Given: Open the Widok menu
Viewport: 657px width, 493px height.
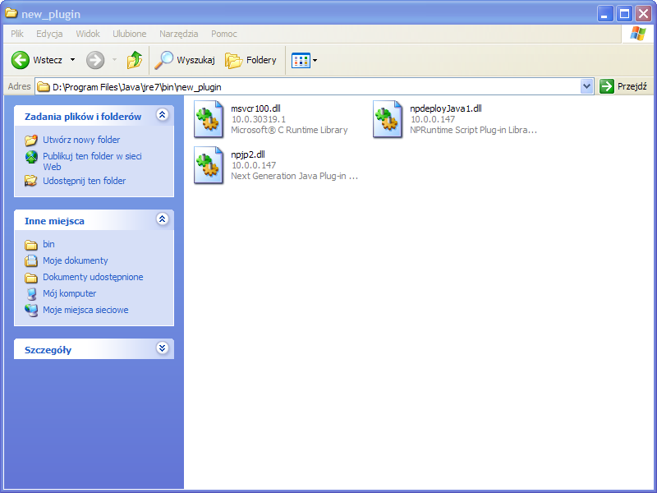Looking at the screenshot, I should pos(88,34).
